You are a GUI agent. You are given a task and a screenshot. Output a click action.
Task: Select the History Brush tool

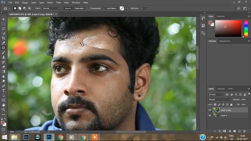4,62
